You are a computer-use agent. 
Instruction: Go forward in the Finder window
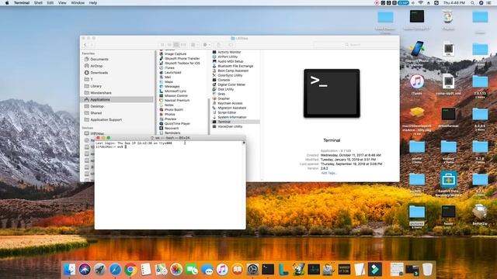[x=92, y=45]
